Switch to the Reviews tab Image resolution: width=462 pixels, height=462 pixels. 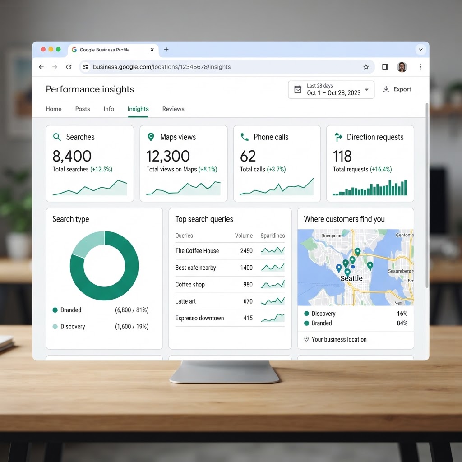point(173,109)
